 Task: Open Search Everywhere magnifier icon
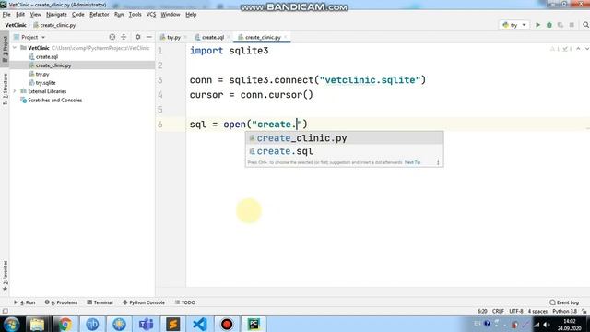585,25
